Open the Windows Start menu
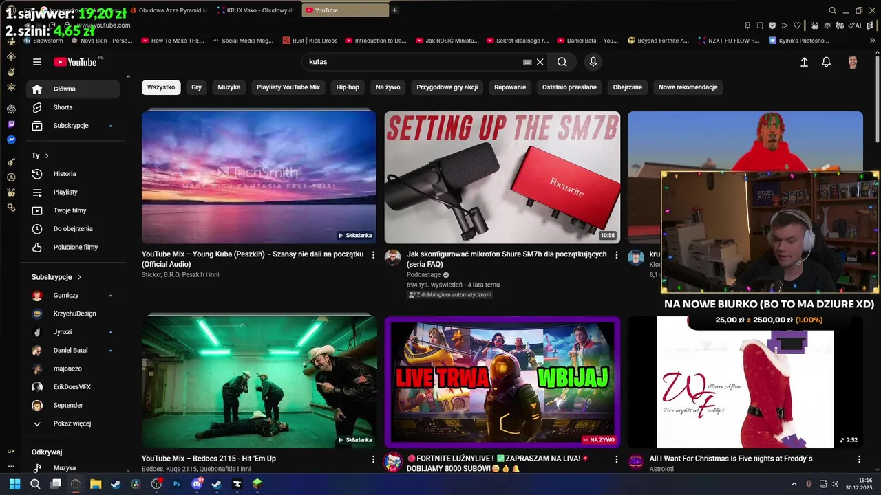 click(x=14, y=484)
